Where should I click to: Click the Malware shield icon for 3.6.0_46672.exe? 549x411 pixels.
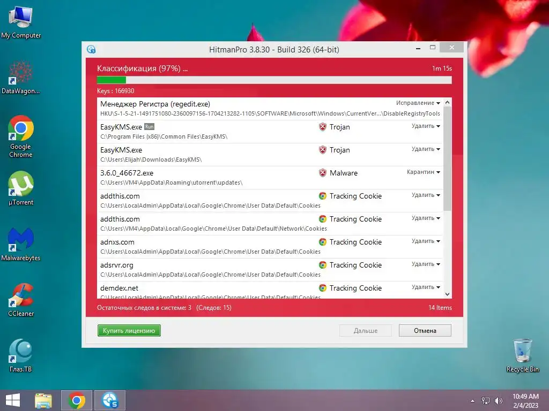point(322,173)
